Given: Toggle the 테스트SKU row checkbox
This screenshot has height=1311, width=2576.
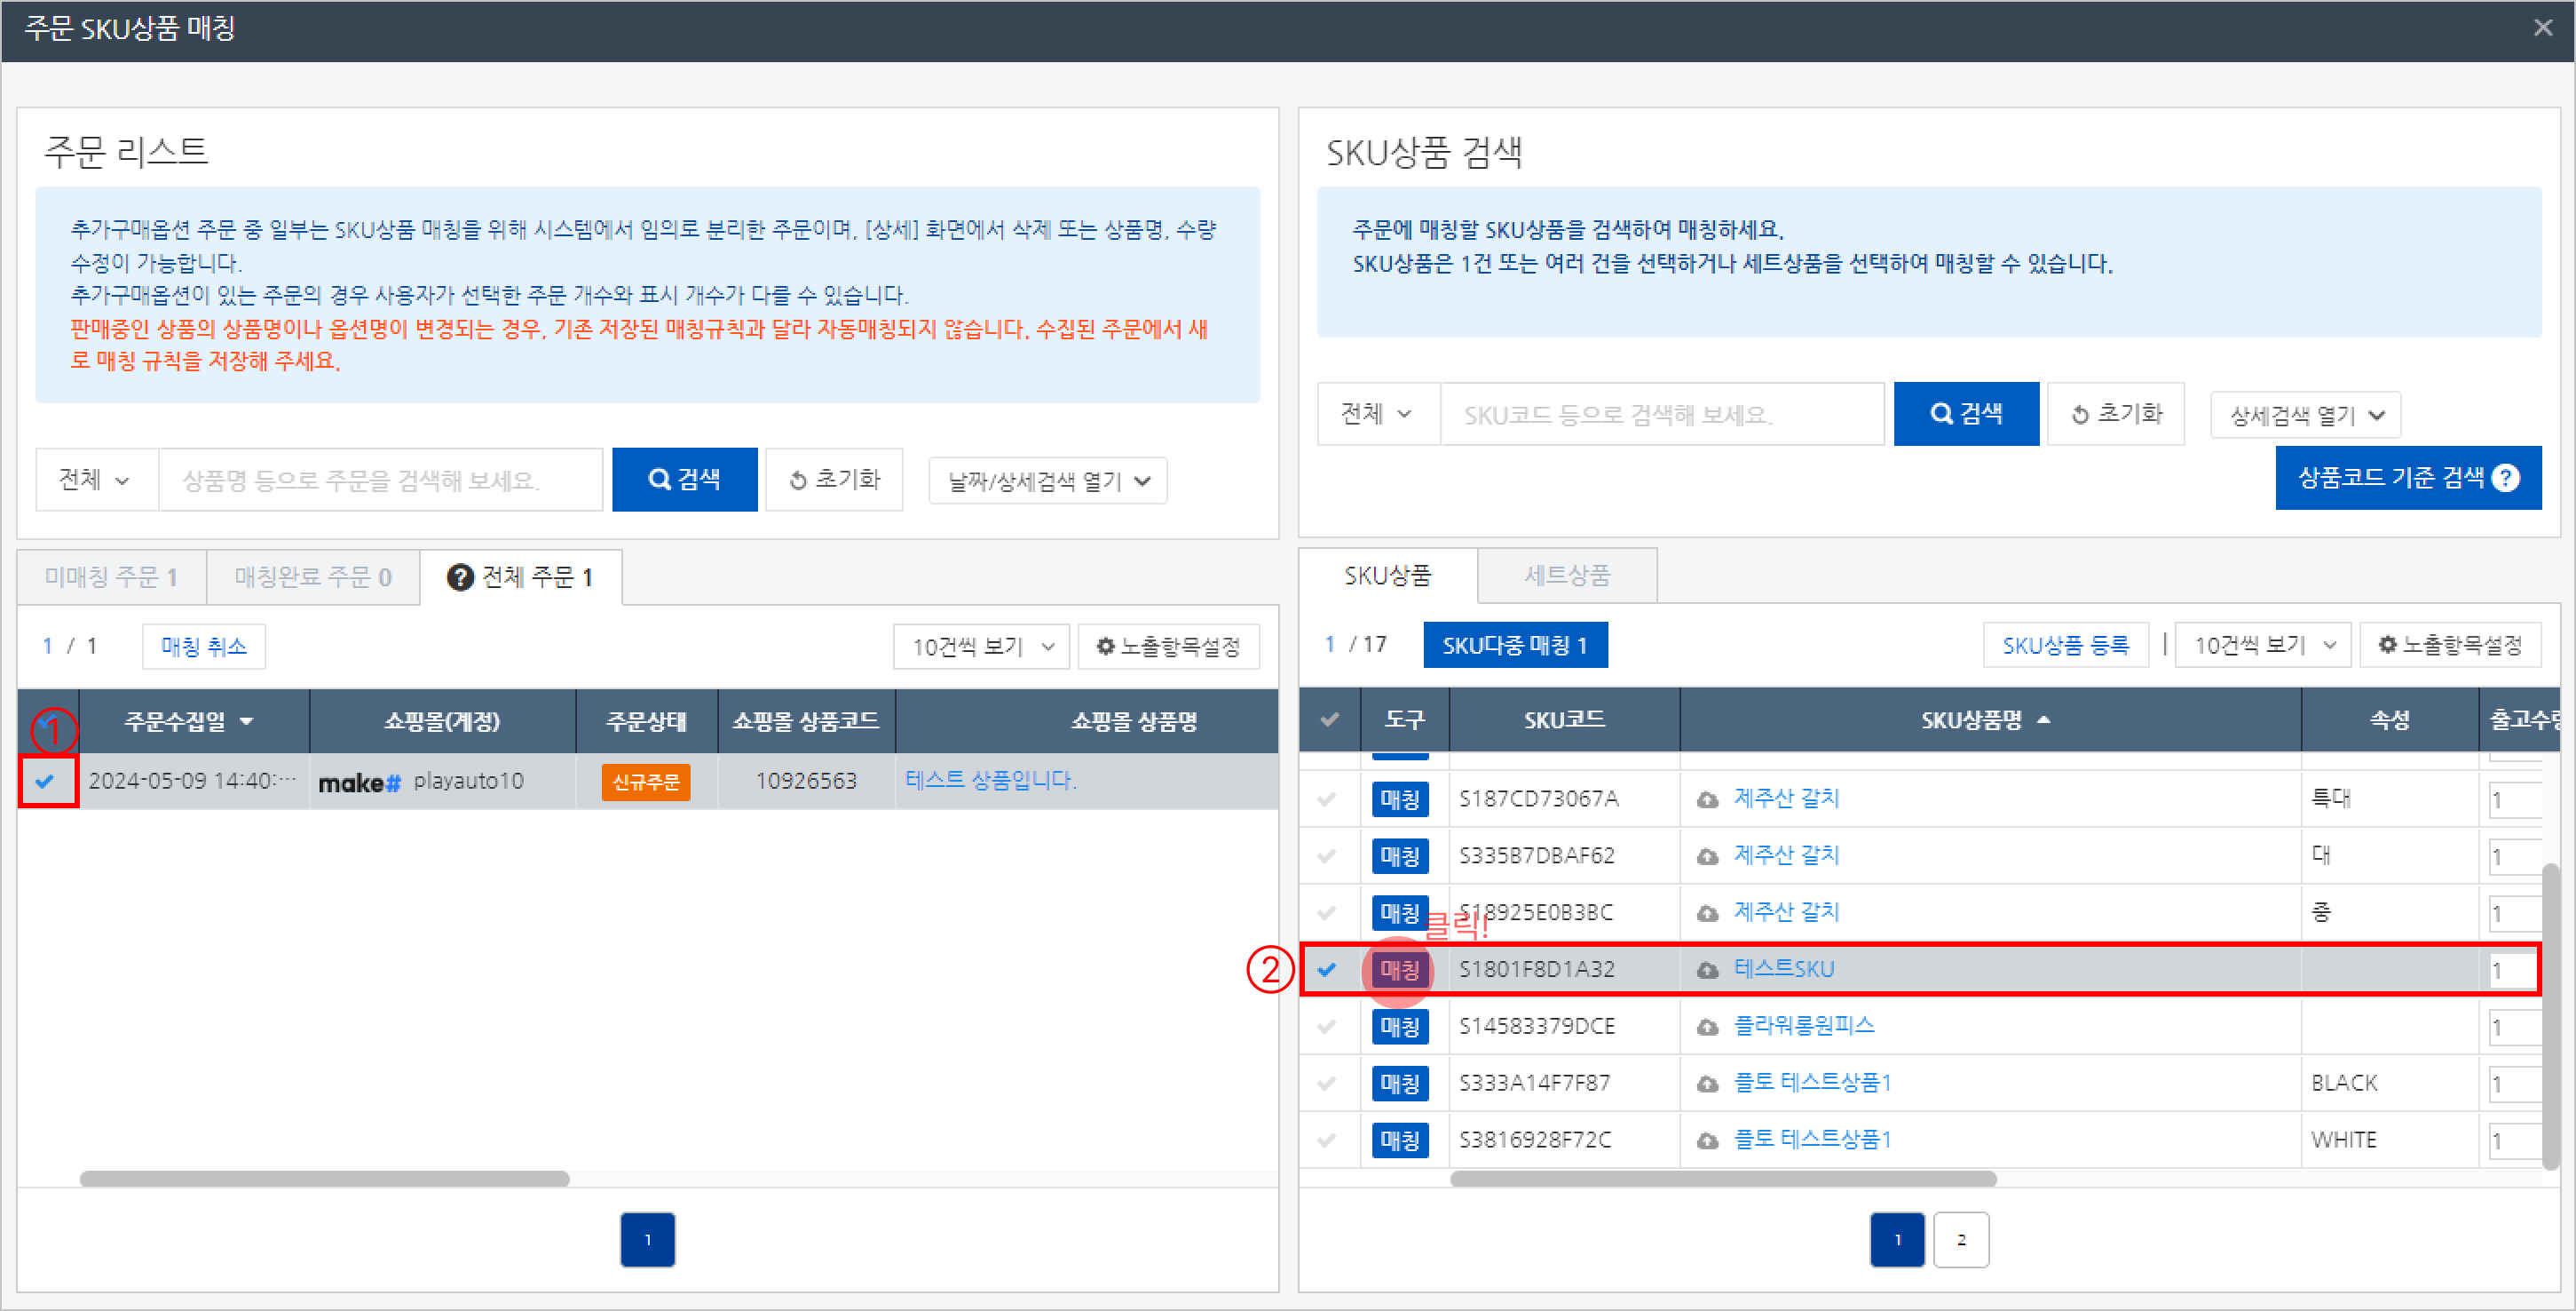Looking at the screenshot, I should [1327, 969].
